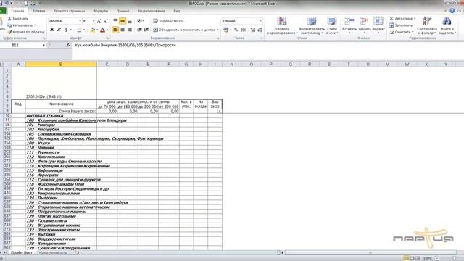Toggle align text left
Image resolution: width=464 pixels, height=261 pixels.
click(x=115, y=30)
